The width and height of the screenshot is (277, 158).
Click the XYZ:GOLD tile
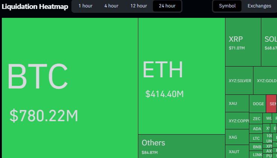(265, 81)
